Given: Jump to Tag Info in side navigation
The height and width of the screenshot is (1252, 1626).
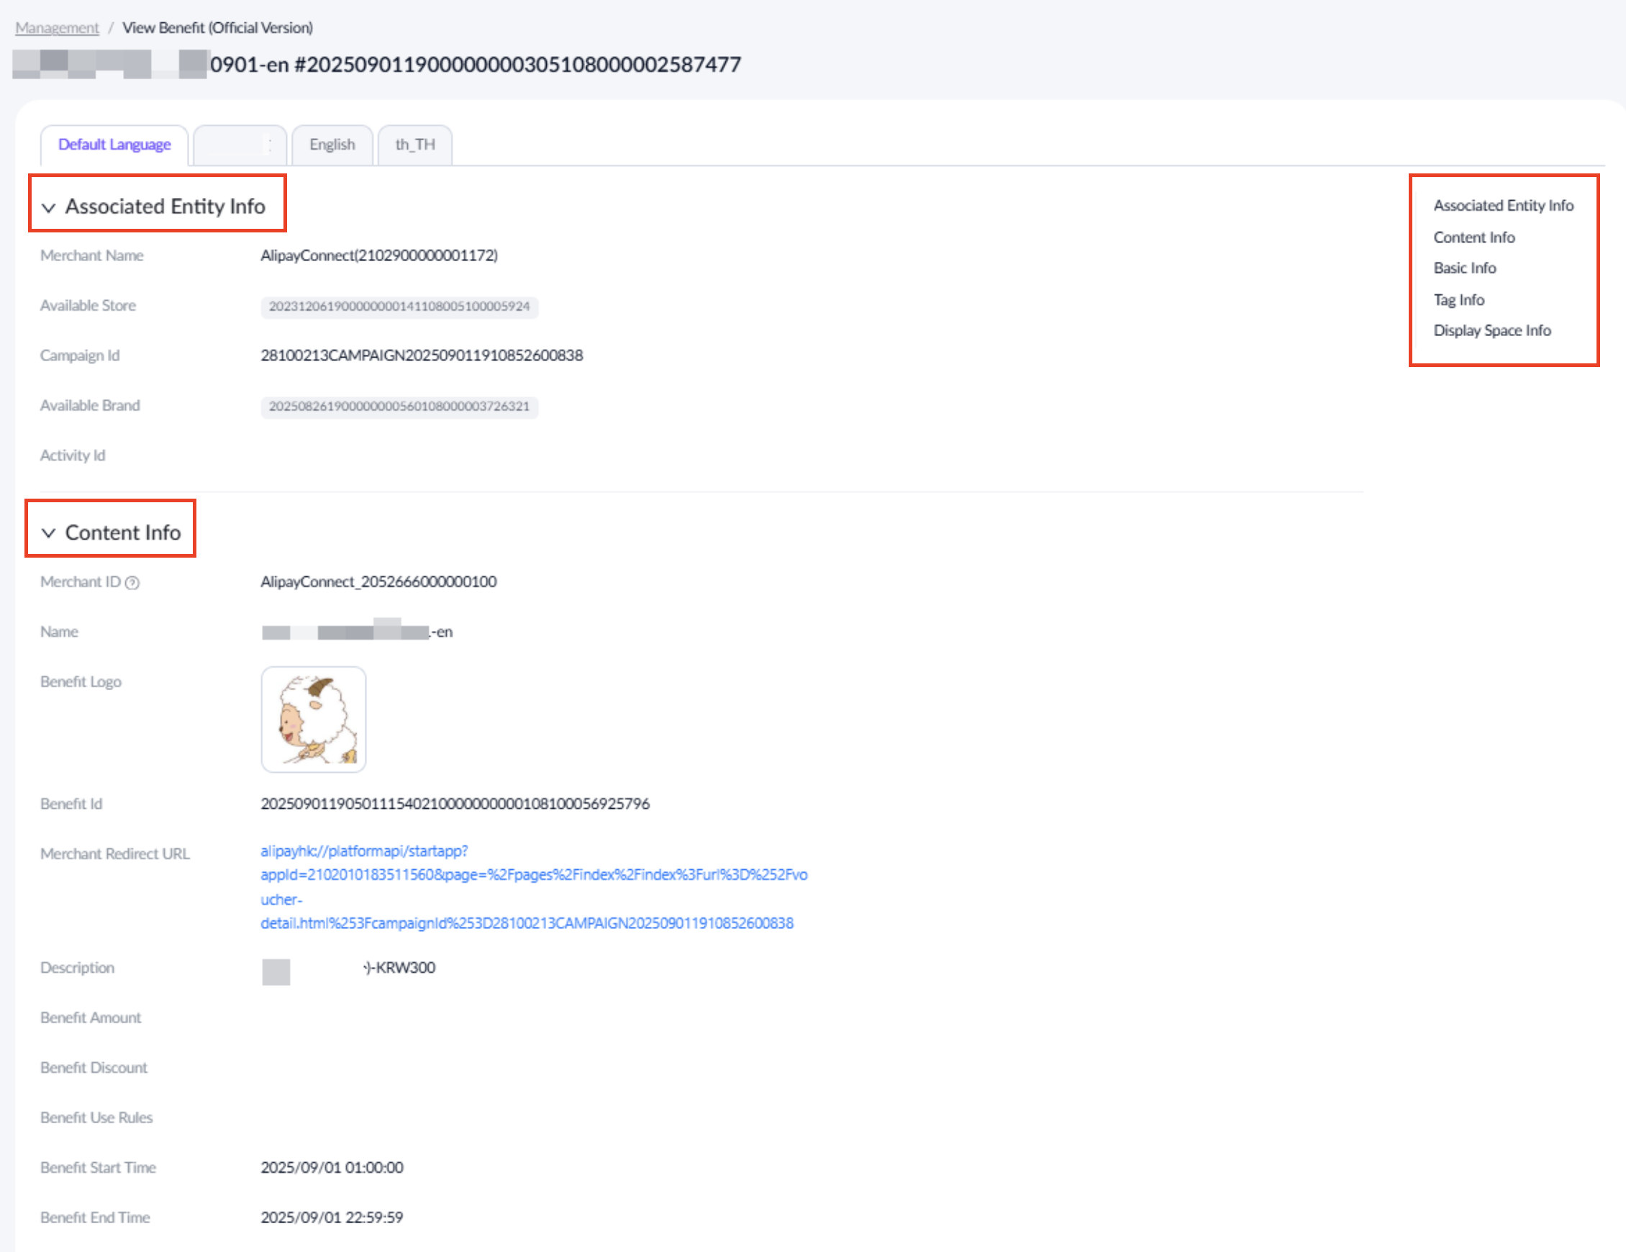Looking at the screenshot, I should pos(1458,299).
